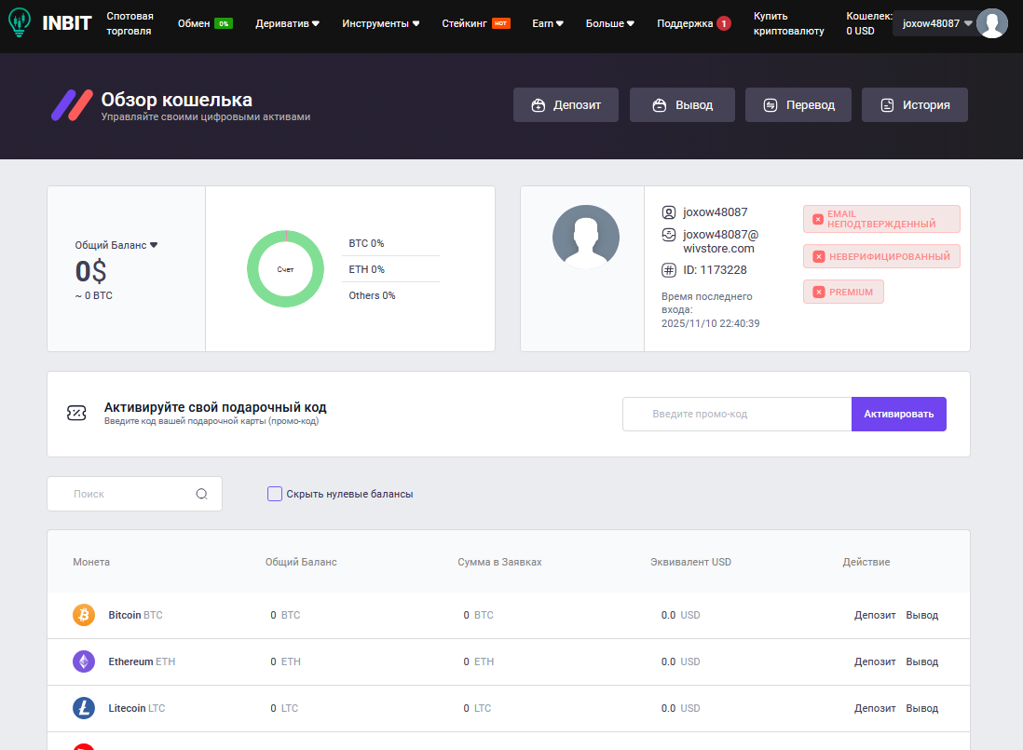
Task: Click the Вывод link in the Bitcoin row
Action: [x=921, y=615]
